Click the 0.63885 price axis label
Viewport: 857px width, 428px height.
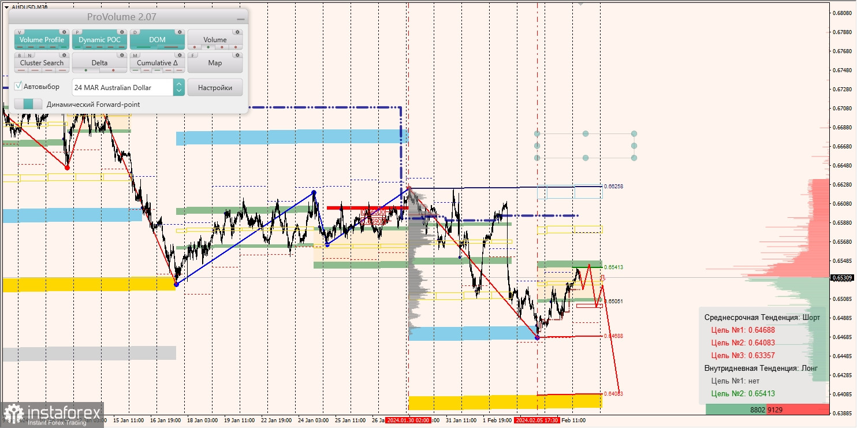842,413
